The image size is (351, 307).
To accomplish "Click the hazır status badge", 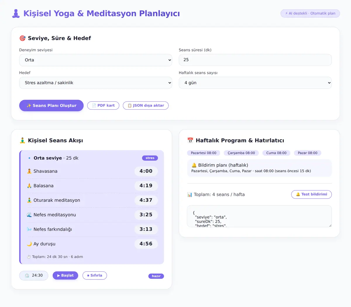I will tap(156, 276).
